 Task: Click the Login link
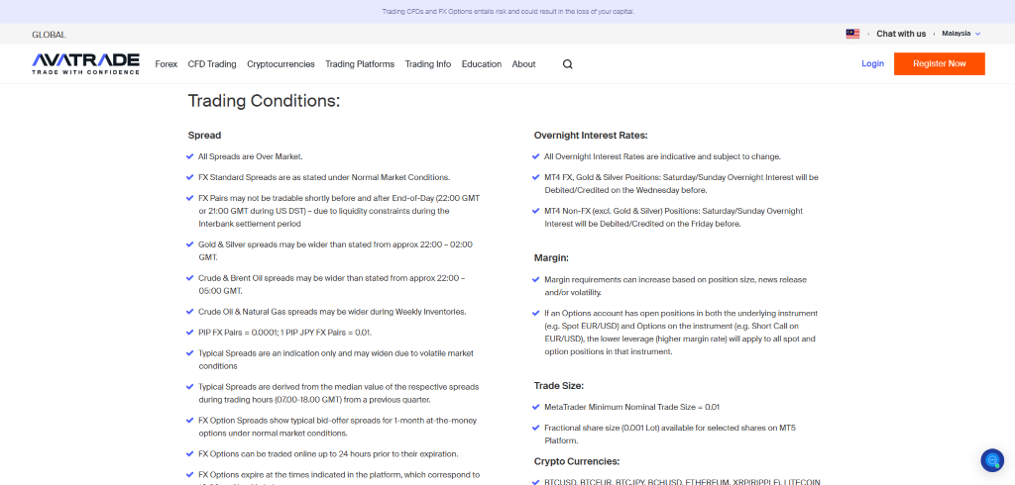coord(872,64)
